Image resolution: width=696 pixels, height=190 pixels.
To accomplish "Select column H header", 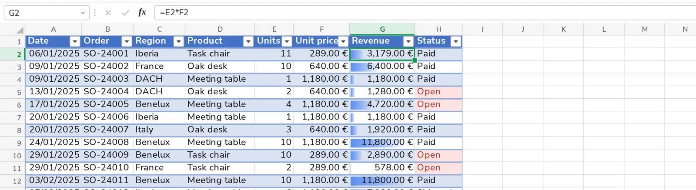I will coord(438,29).
